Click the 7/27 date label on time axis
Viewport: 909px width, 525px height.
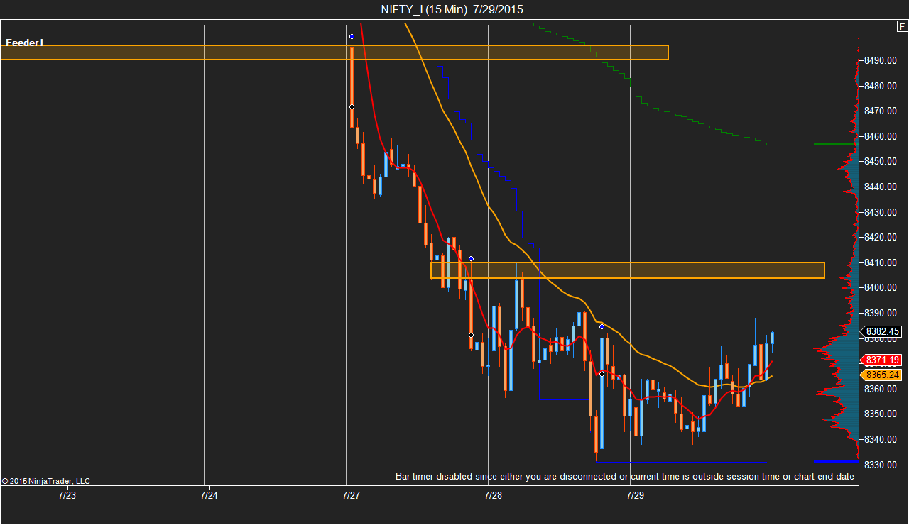(351, 495)
